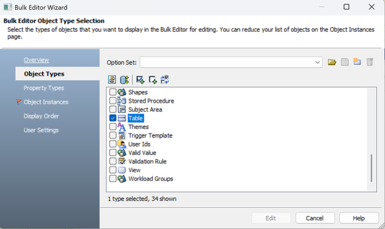Click the physical objects database toolbar icon
The width and height of the screenshot is (385, 229).
(x=124, y=79)
